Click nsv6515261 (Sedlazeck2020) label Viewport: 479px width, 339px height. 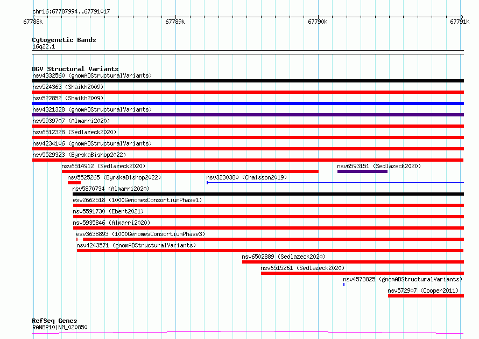[x=302, y=268]
